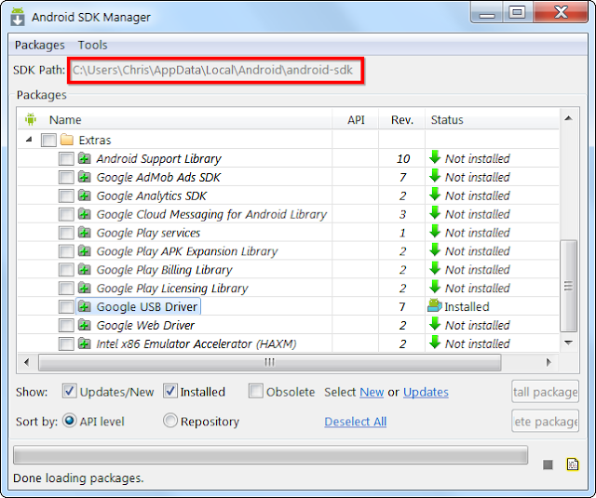Click the package loading progress bar
Screen dimensions: 596x498
coord(271,454)
